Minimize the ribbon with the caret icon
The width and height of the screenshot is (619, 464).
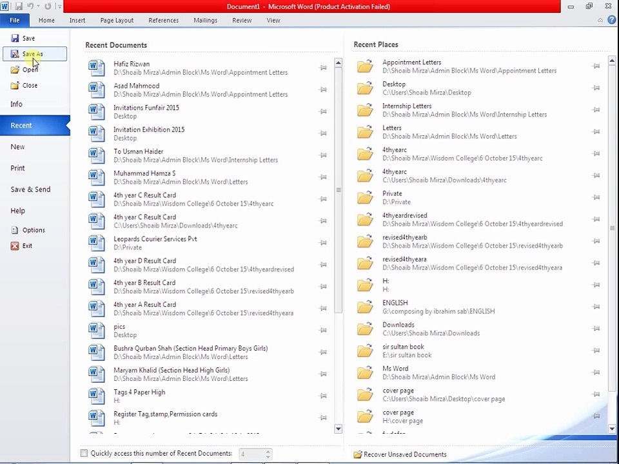point(600,20)
